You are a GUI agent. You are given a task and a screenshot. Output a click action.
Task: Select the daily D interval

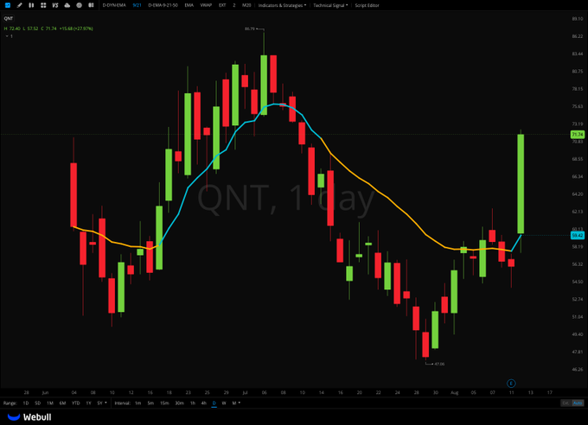[214, 403]
